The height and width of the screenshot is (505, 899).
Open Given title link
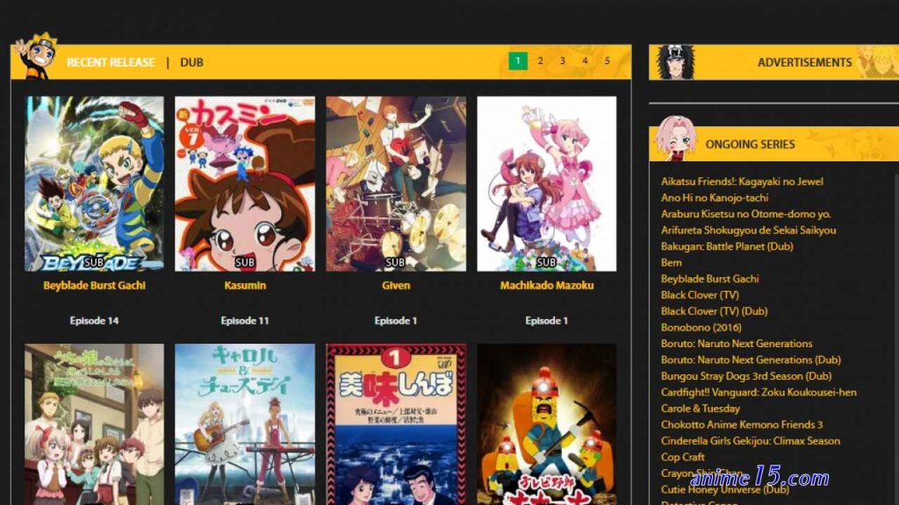tap(396, 285)
